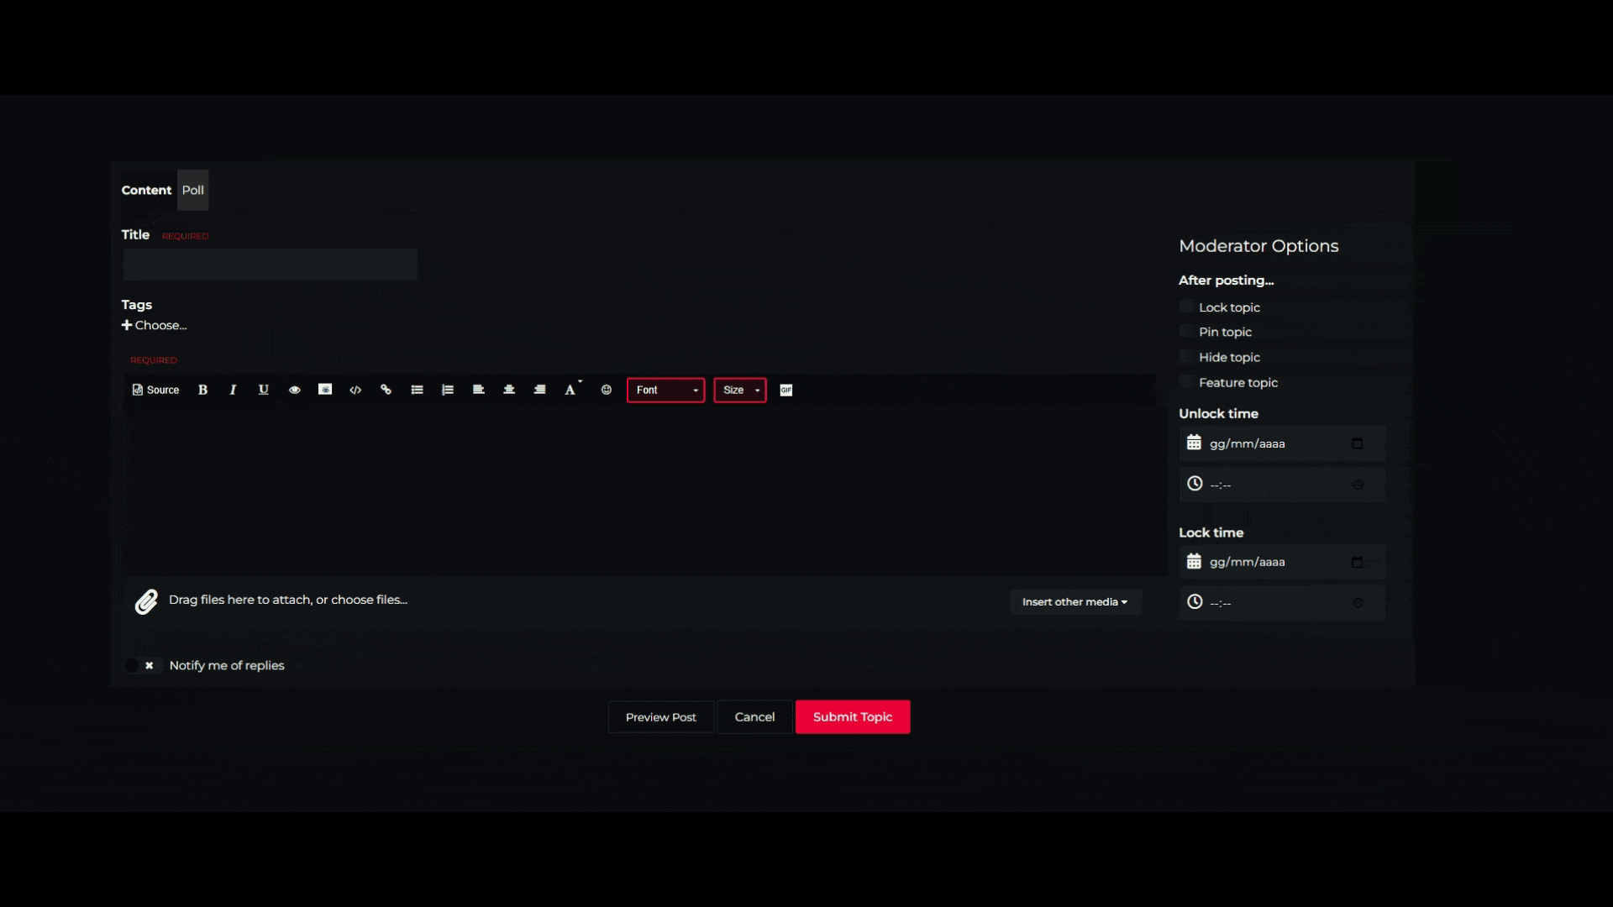Insert a GIF into the post

tap(786, 390)
